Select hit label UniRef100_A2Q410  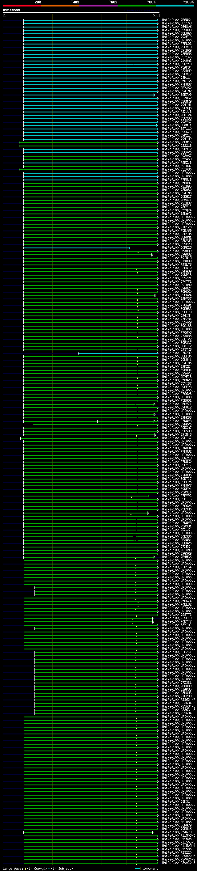pyautogui.click(x=177, y=268)
